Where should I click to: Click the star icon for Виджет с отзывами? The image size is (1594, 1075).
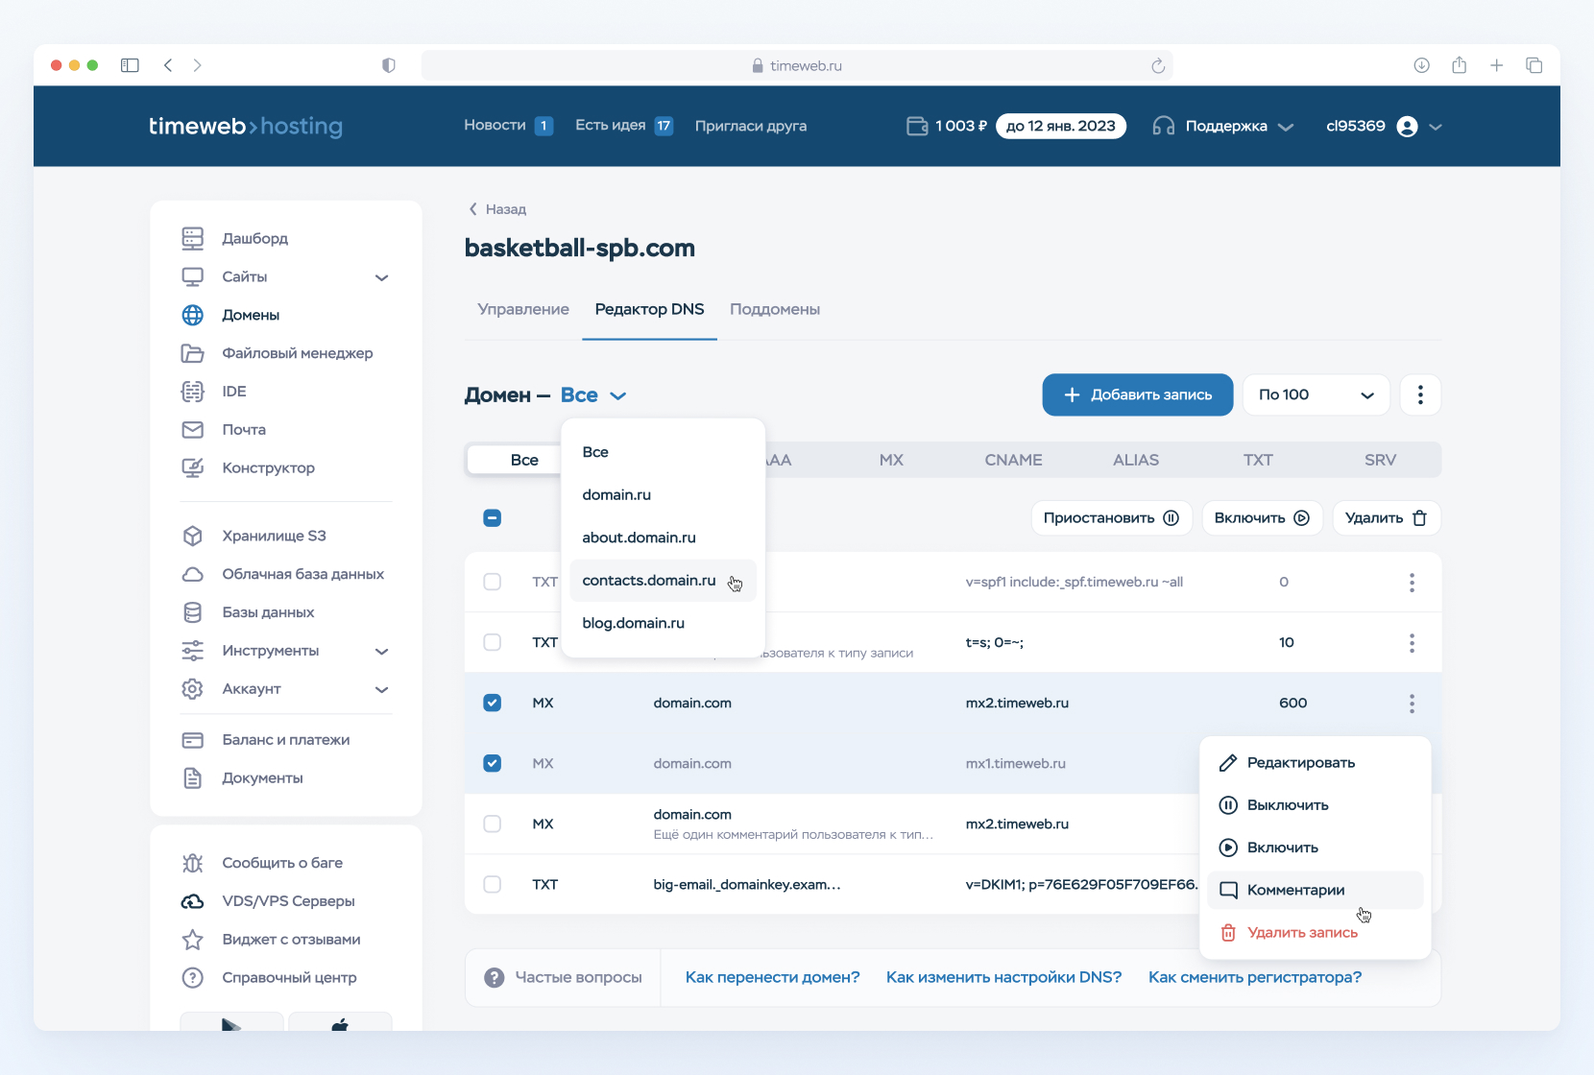click(193, 940)
